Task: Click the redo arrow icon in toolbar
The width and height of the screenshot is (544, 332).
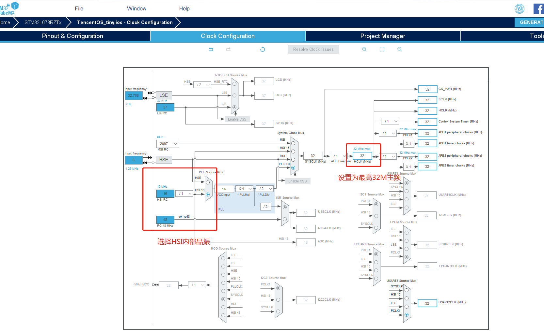Action: [x=228, y=49]
